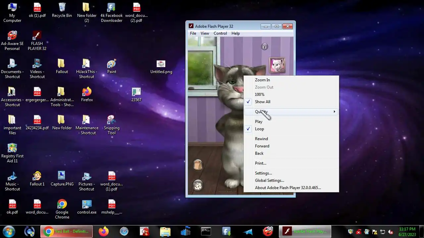Choose Back in context menu

291,153
